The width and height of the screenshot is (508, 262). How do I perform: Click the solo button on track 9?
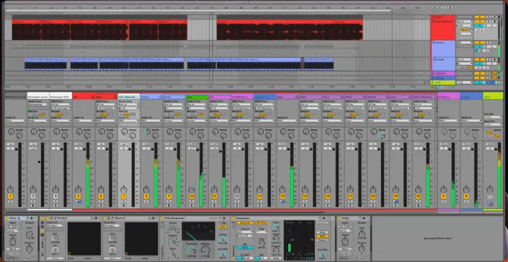[x=169, y=201]
